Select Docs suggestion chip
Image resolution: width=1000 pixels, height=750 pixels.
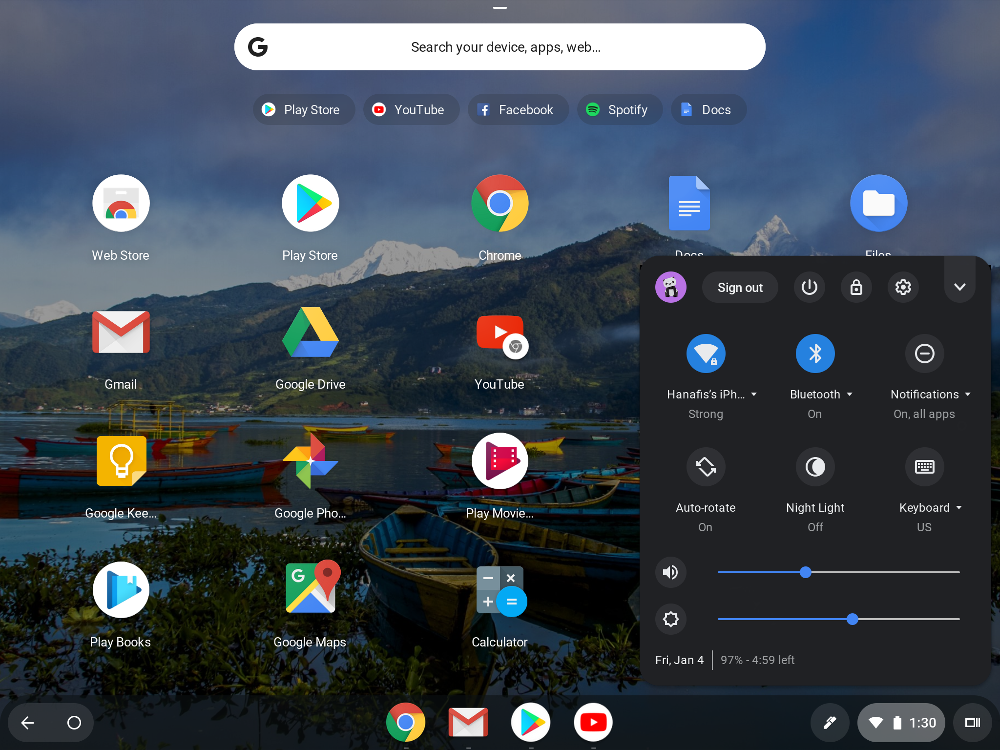click(x=708, y=109)
